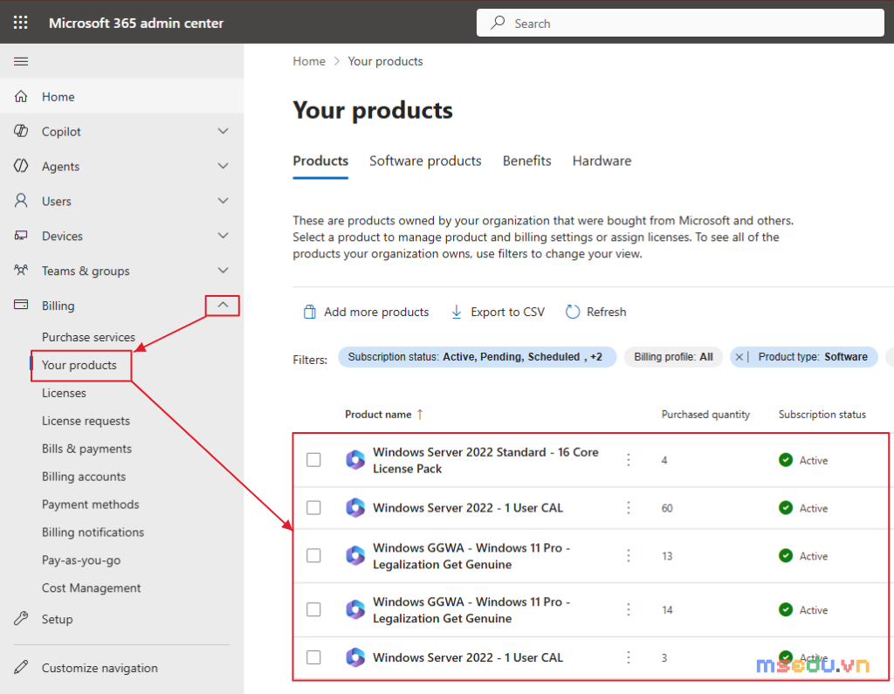The height and width of the screenshot is (694, 894).
Task: Select checkbox for User CAL with quantity 3
Action: coord(313,657)
